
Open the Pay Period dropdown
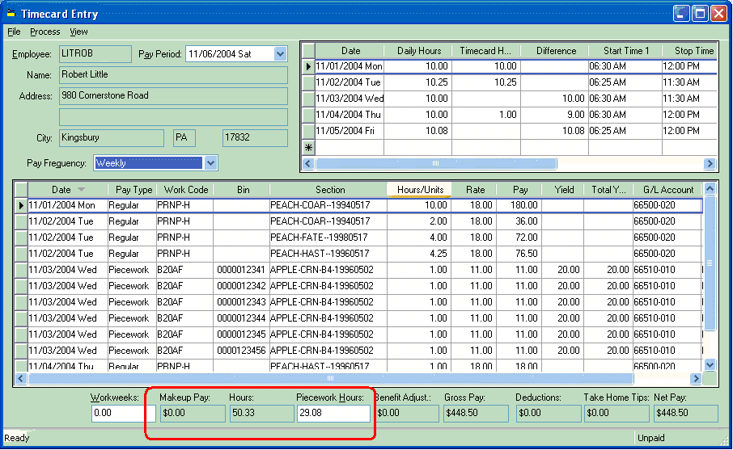[x=280, y=54]
